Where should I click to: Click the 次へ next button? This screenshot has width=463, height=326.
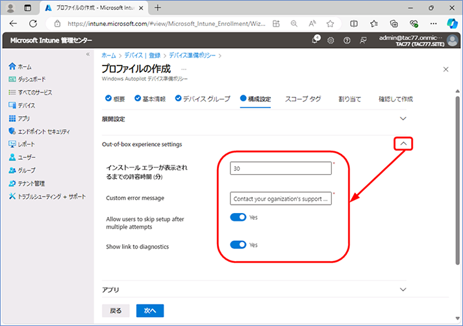[x=150, y=310]
